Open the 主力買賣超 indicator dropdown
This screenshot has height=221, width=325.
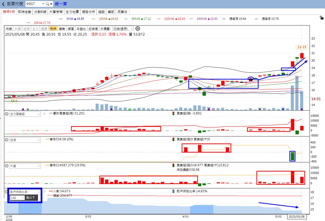tap(25, 114)
